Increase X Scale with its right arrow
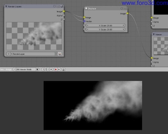The image size is (168, 134). click(124, 26)
